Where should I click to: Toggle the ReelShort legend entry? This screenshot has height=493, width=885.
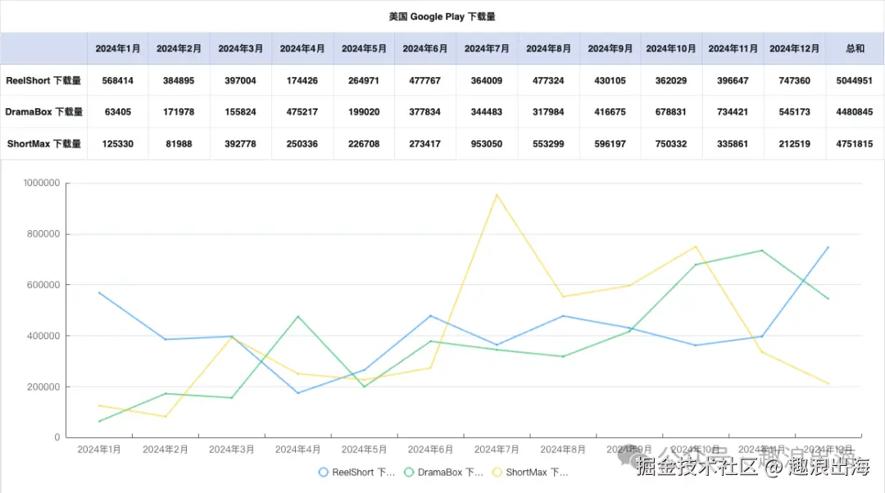click(356, 473)
